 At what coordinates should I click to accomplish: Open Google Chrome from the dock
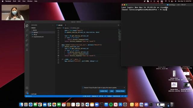(x=40, y=105)
